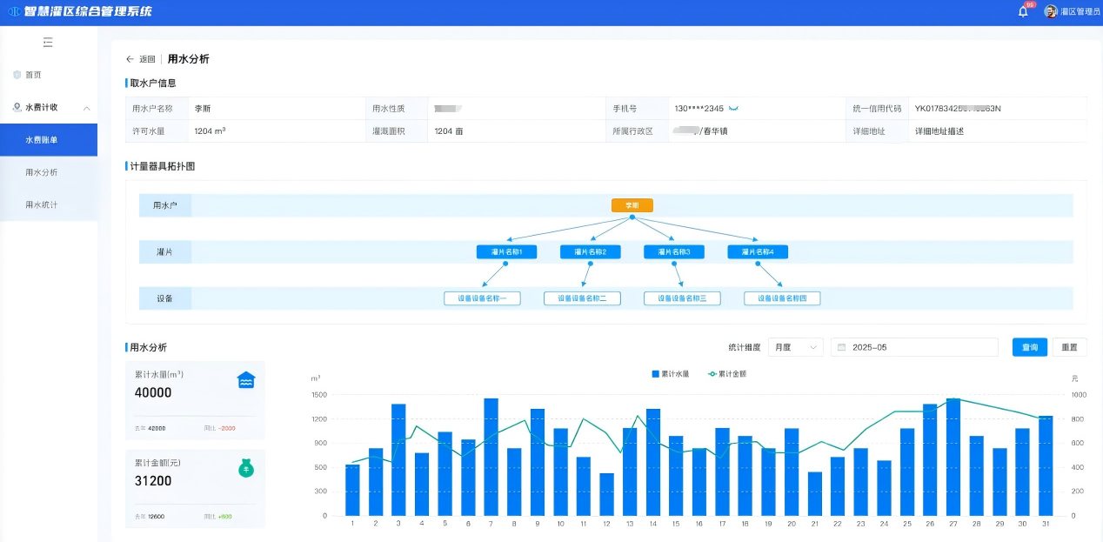Click the 累计金额 money bag icon
Viewport: 1103px width, 542px height.
[x=246, y=468]
